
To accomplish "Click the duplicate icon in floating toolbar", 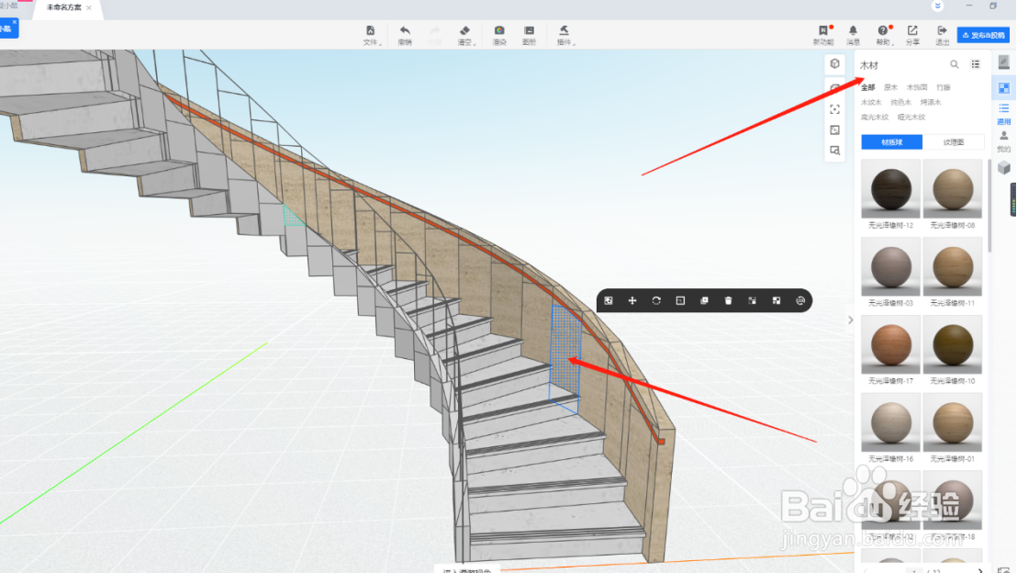I will [x=704, y=300].
